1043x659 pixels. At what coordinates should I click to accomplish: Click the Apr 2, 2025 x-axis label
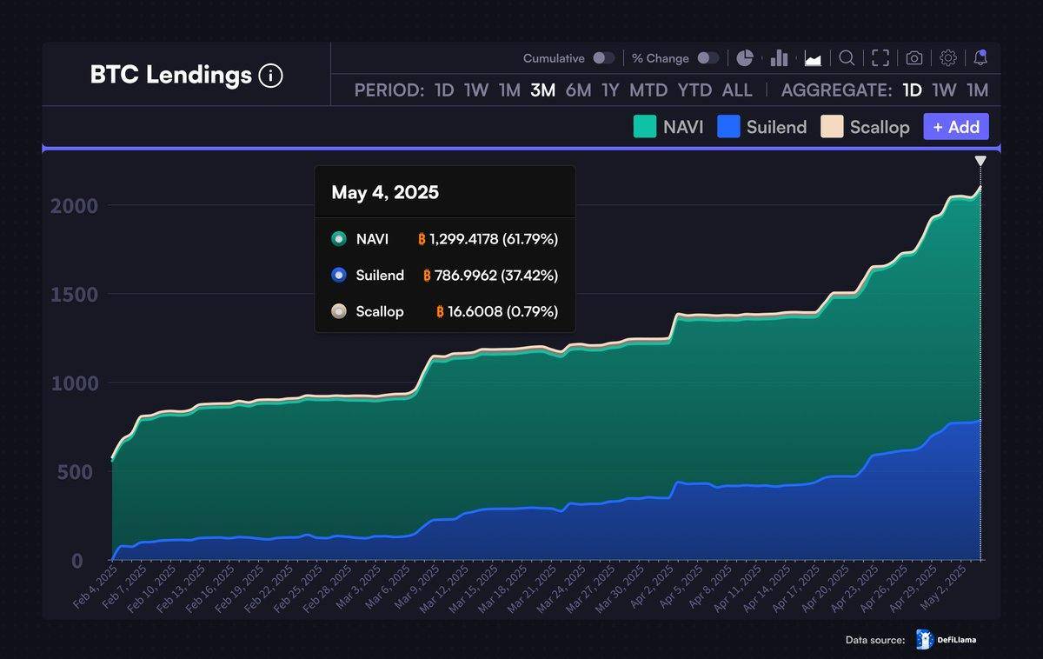[x=651, y=587]
